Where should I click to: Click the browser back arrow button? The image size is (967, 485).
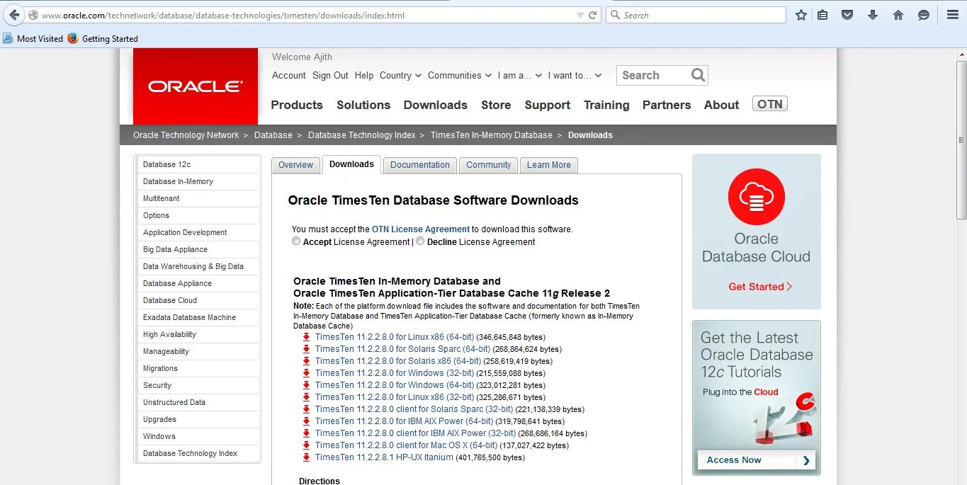[x=14, y=15]
